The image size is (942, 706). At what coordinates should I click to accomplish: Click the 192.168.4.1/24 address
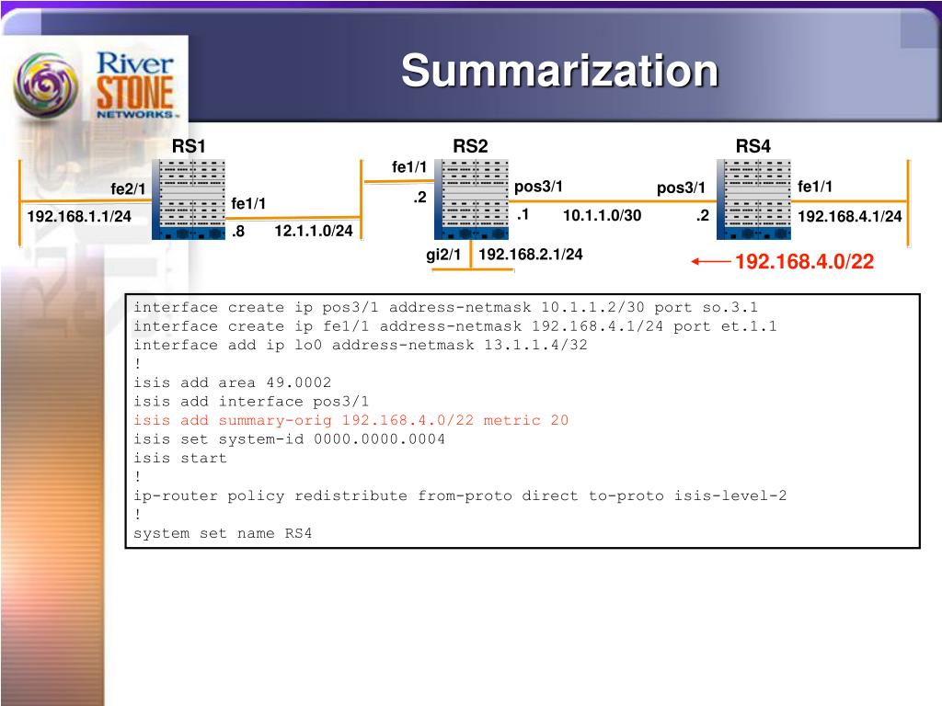coord(849,216)
